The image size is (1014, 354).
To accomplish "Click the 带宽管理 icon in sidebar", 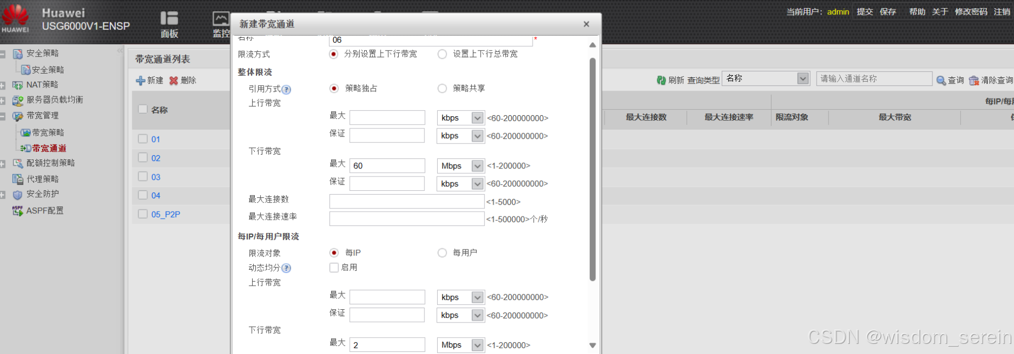I will pyautogui.click(x=18, y=116).
